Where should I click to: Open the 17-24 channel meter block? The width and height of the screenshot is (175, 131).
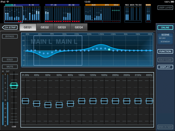[x=53, y=14]
